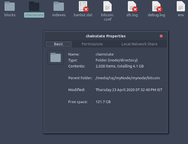Select the banlist.dat file icon

tap(83, 6)
